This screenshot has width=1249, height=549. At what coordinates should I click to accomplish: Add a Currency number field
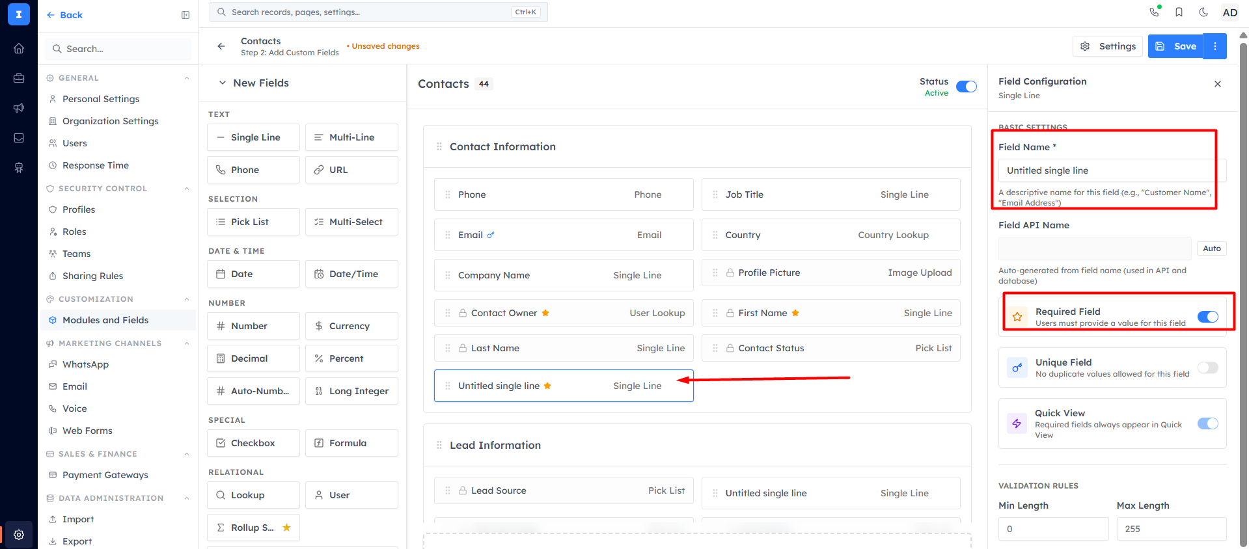click(x=351, y=326)
